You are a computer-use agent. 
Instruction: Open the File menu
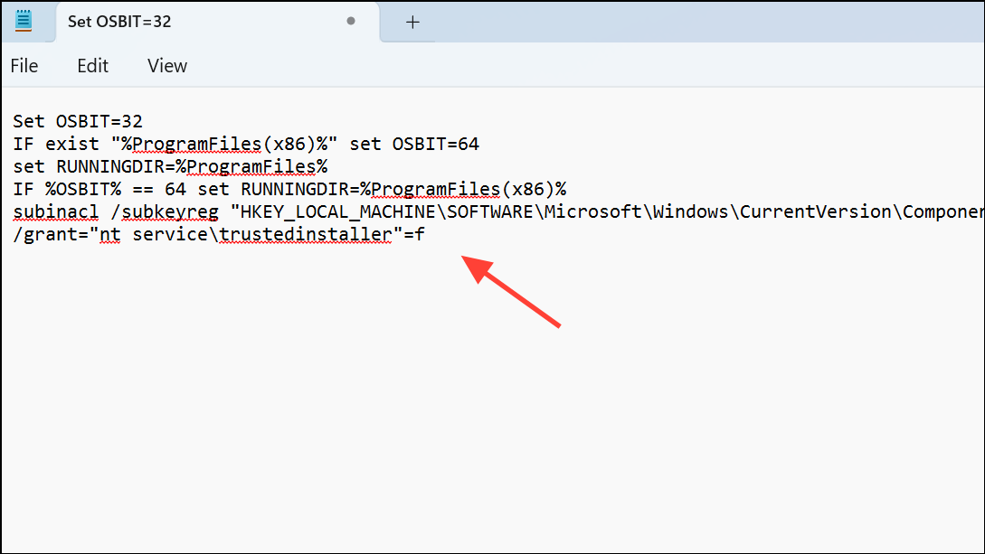click(24, 65)
